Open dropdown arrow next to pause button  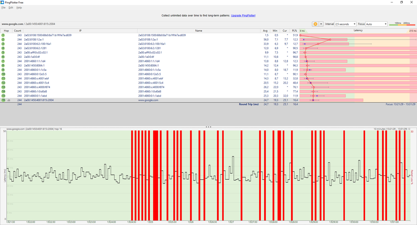(x=321, y=24)
